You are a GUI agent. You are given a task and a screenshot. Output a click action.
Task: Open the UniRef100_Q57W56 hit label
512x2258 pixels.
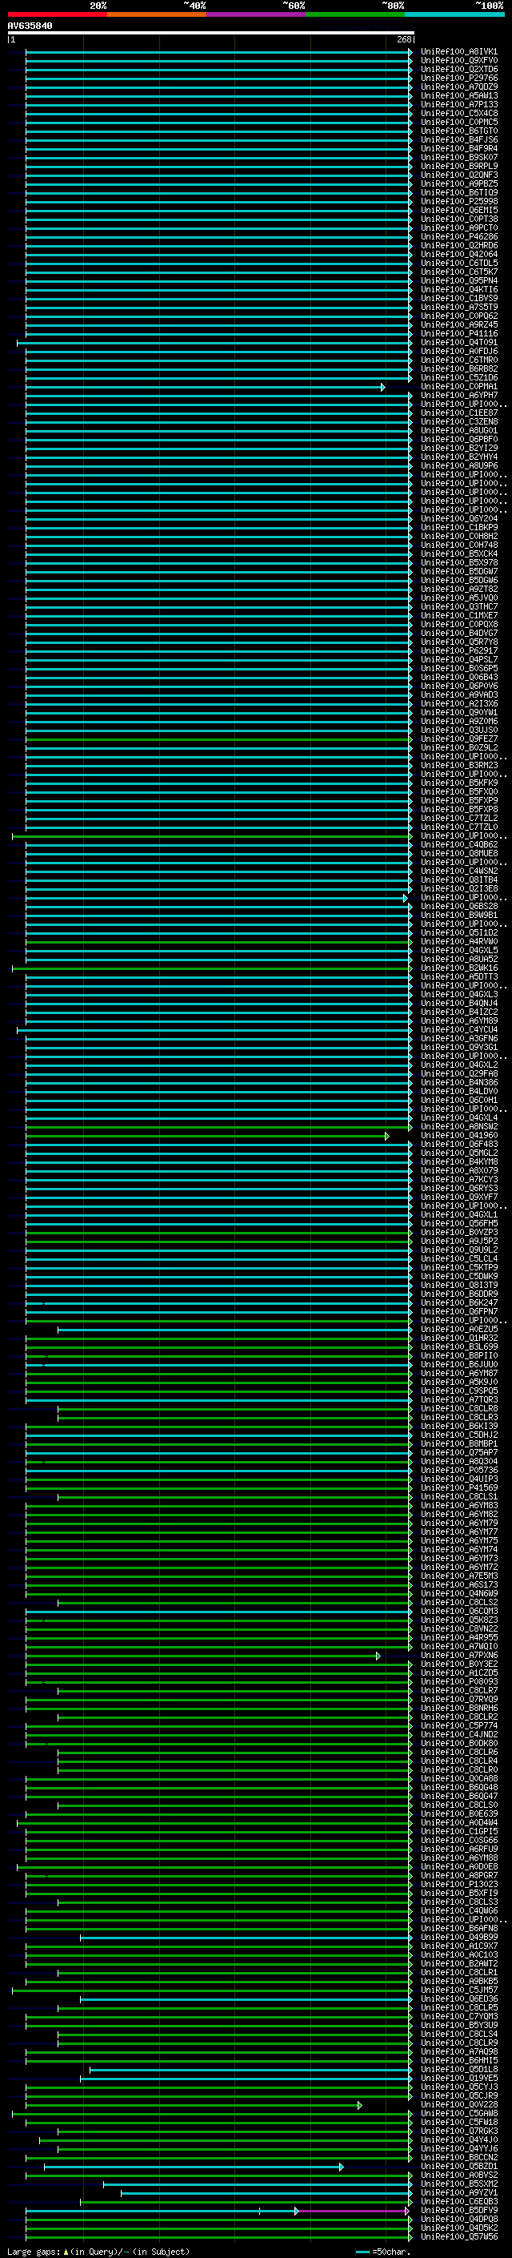point(458,2238)
